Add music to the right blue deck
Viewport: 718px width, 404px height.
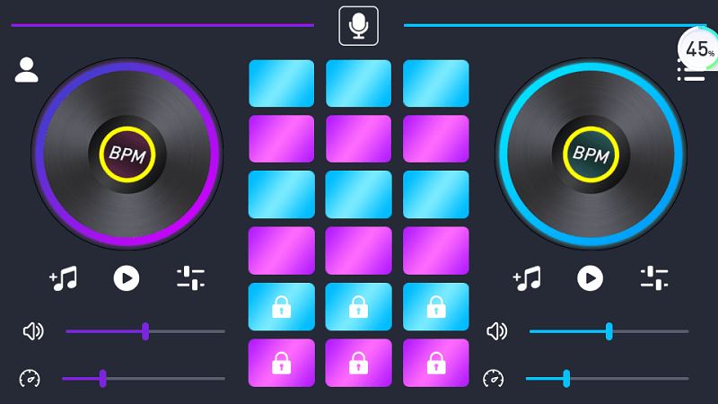click(527, 278)
